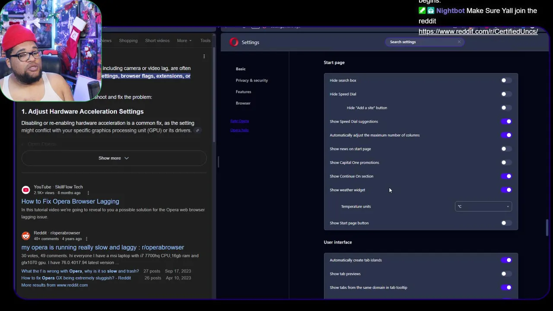
Task: Open the Temperature units dropdown
Action: [483, 206]
